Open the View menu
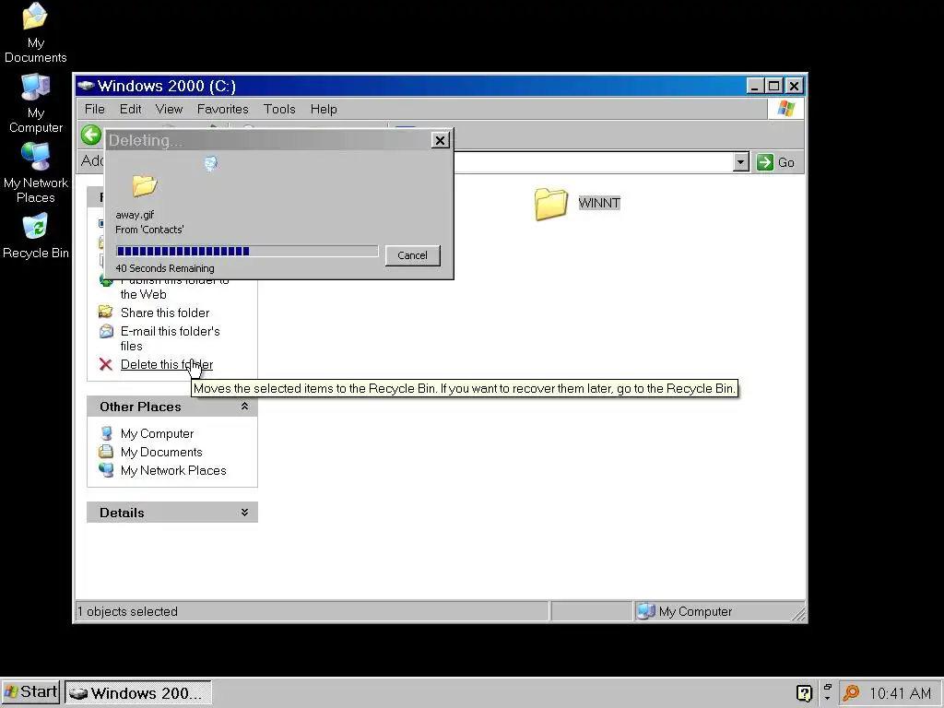 point(169,109)
